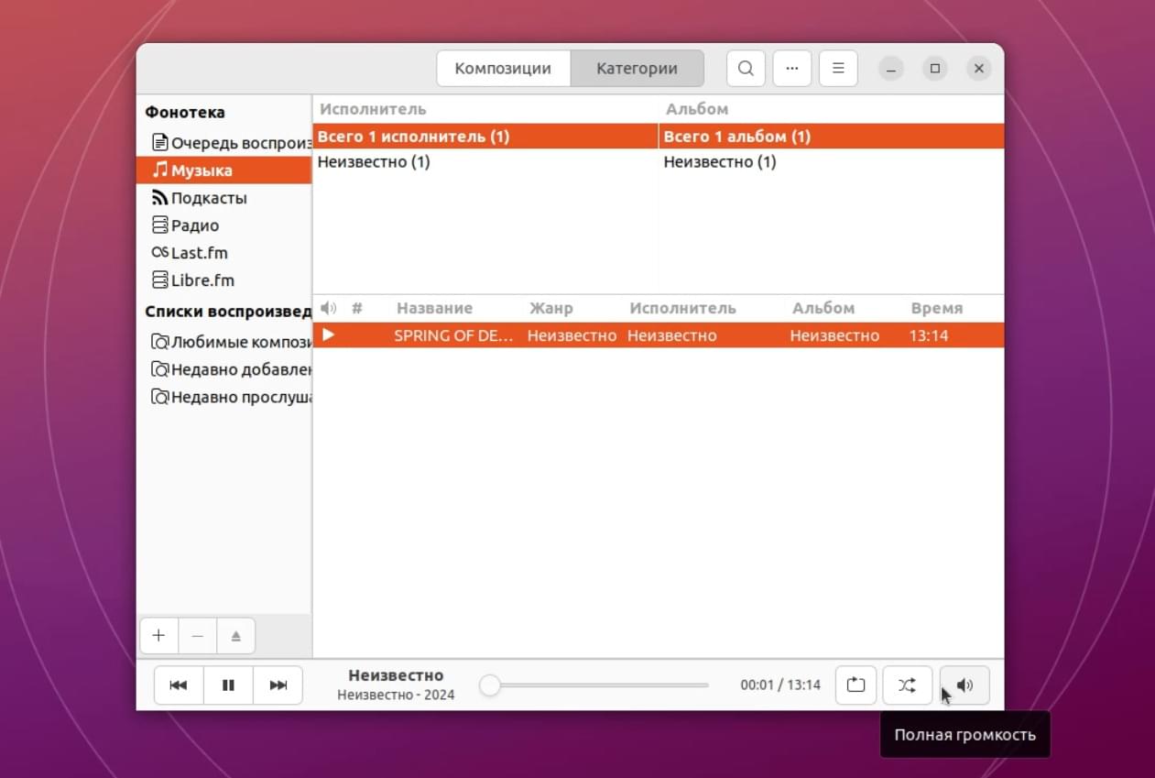Open Любимые композиции playlist
The width and height of the screenshot is (1155, 778).
[x=224, y=342]
